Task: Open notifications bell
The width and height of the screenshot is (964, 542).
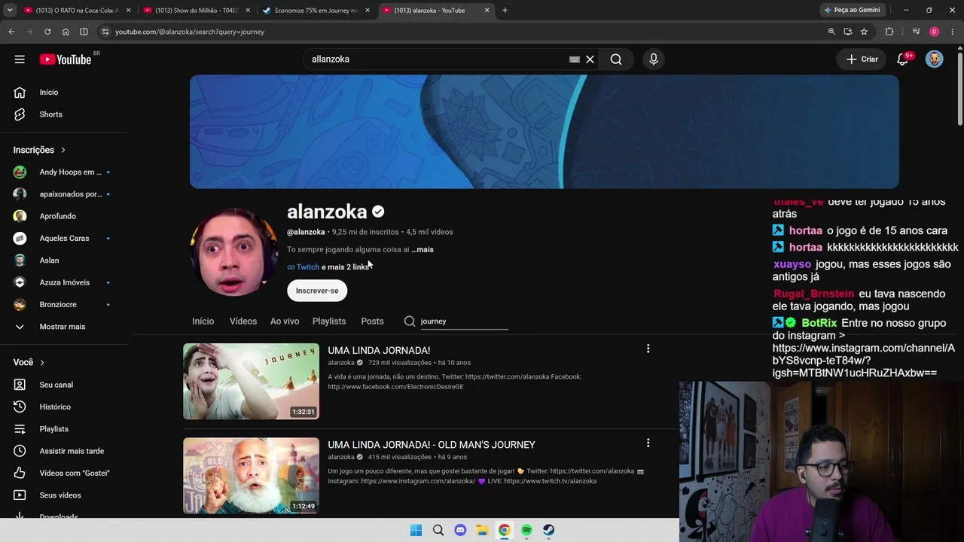Action: point(902,59)
